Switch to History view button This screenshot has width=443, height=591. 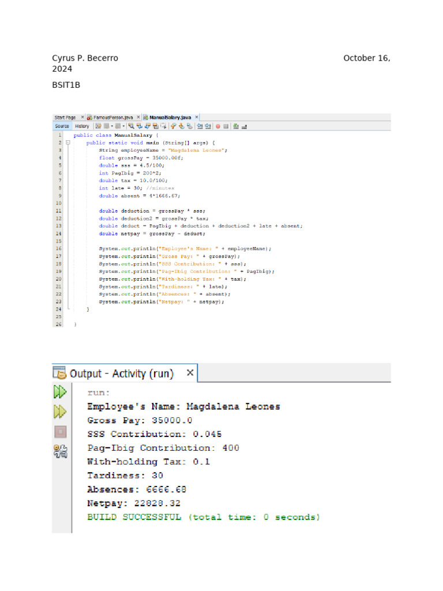coord(82,126)
